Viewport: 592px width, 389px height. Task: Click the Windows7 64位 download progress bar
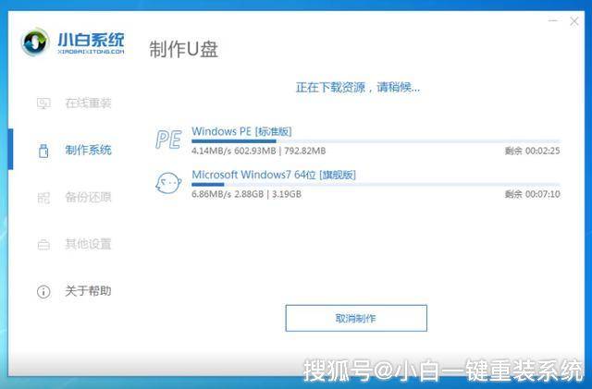[376, 185]
